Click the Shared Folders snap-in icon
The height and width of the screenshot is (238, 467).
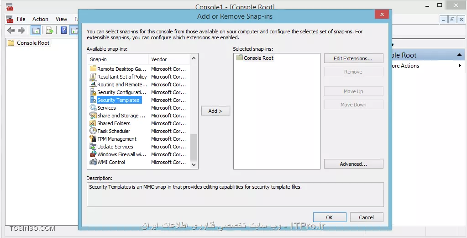pos(93,123)
